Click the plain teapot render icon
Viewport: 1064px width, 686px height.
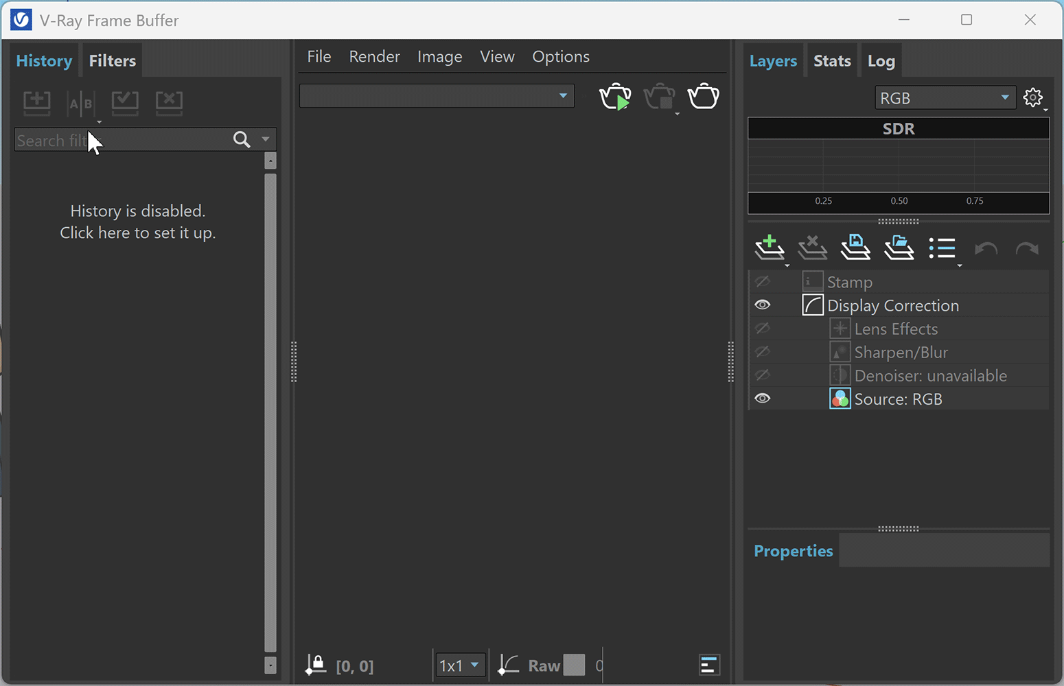(704, 96)
